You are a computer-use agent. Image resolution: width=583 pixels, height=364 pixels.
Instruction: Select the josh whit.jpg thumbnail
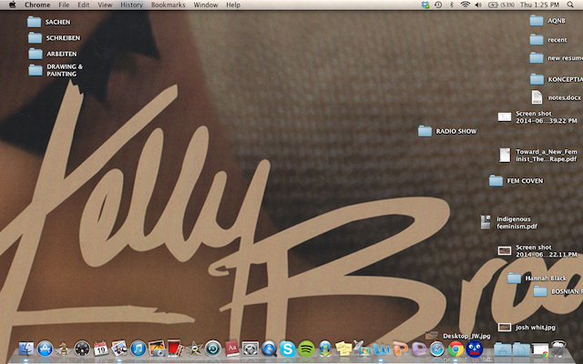(505, 327)
